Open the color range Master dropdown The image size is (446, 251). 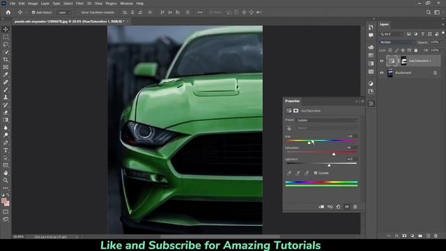[x=327, y=128]
